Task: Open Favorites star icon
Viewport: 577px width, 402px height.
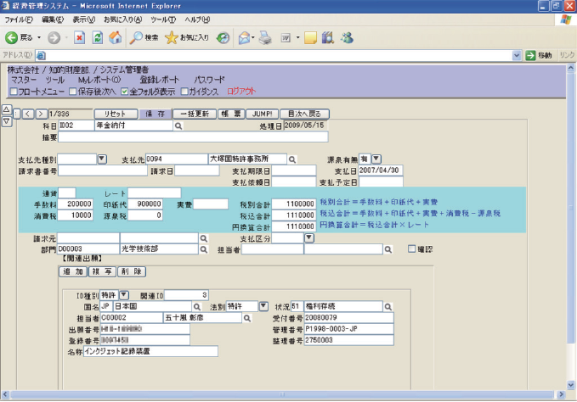Action: click(172, 37)
